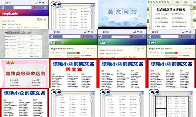Click the search field in the 22:01 Jade screenshot
The image size is (196, 117).
click(120, 37)
